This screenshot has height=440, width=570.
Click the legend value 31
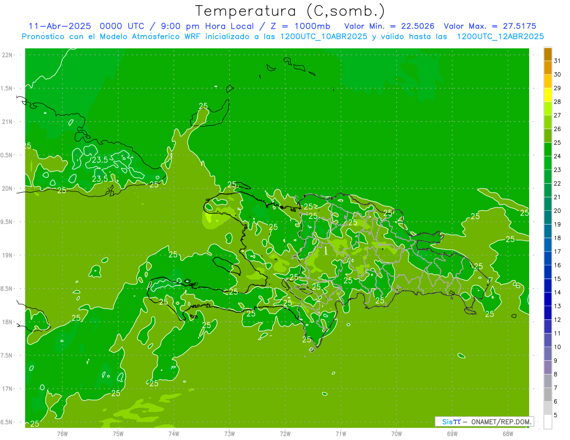pyautogui.click(x=557, y=61)
